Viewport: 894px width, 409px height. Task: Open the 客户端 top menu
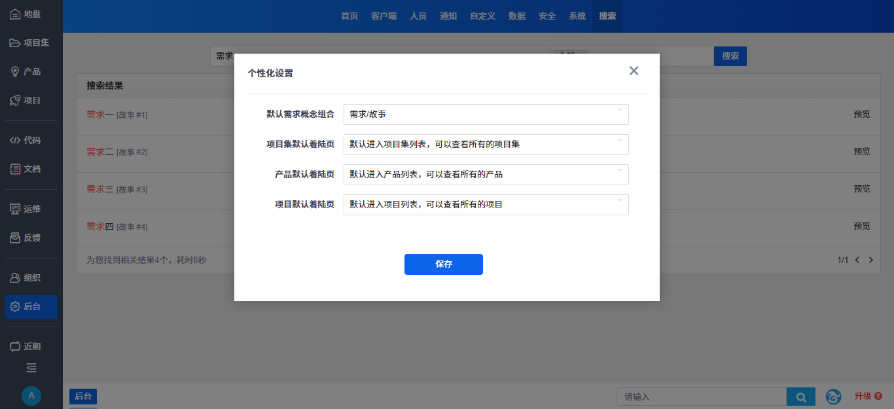click(384, 16)
